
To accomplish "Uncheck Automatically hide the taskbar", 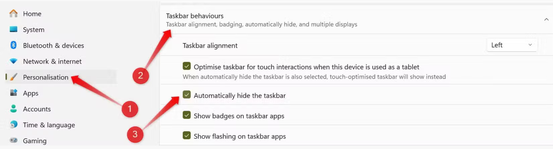I will point(187,95).
